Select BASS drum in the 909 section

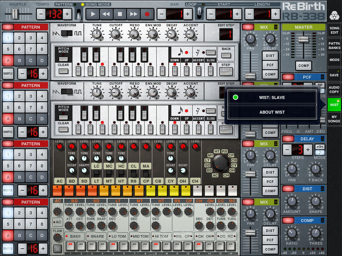(x=74, y=236)
